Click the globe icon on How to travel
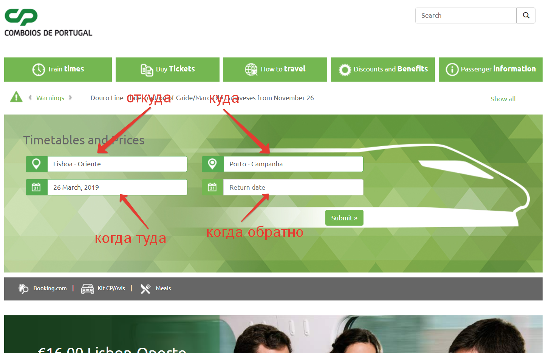Image resolution: width=546 pixels, height=353 pixels. (251, 70)
